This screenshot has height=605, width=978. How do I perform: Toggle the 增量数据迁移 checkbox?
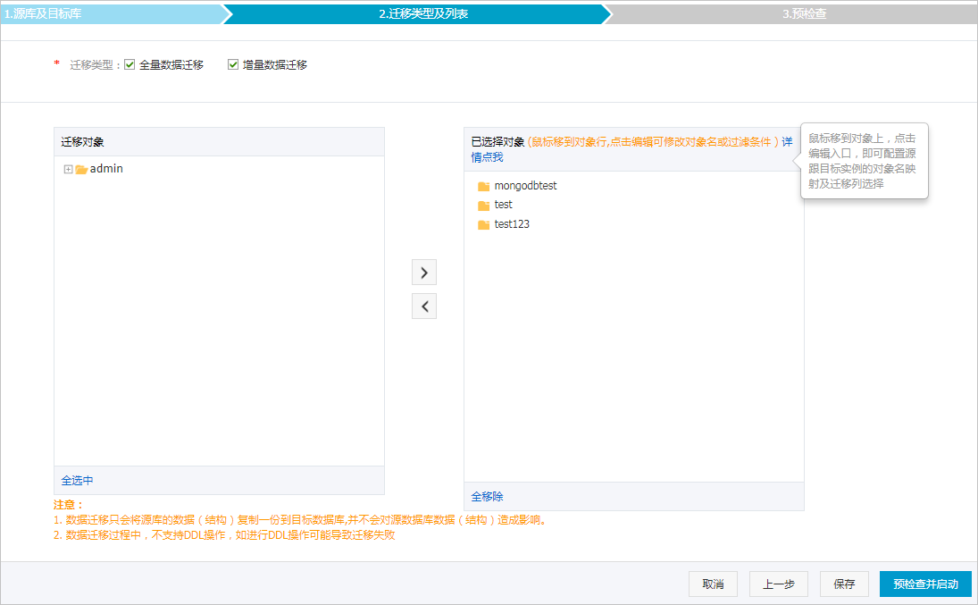click(x=233, y=64)
